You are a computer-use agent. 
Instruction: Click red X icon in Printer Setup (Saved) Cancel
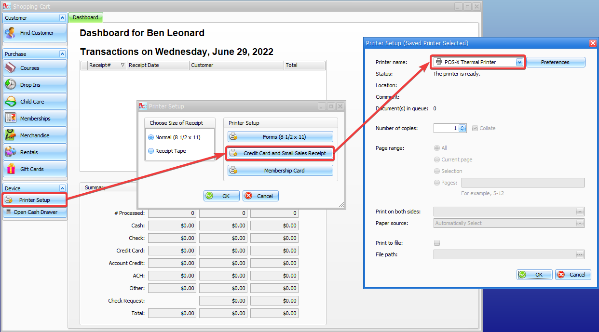tap(561, 275)
